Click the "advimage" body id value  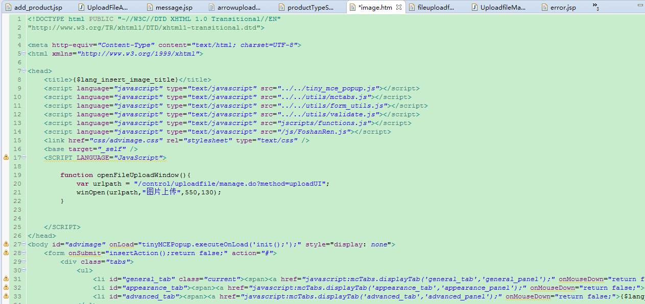(85, 244)
